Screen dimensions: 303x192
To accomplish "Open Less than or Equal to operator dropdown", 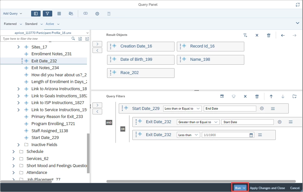I will tap(182, 108).
